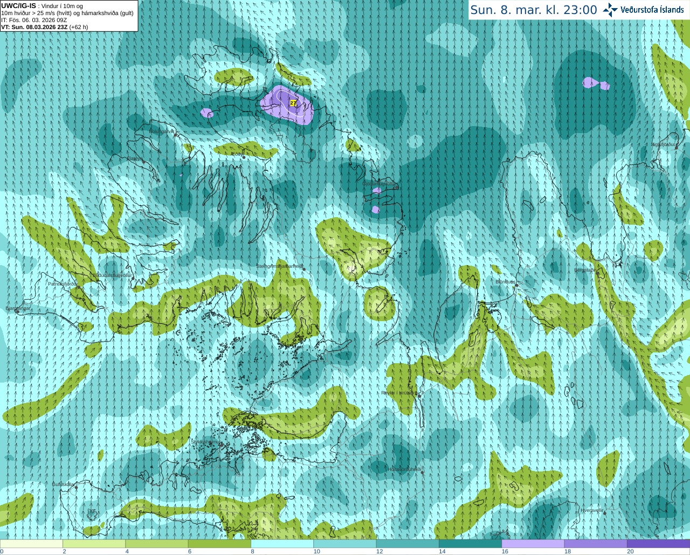690x555 pixels.
Task: Select the 12–14 legend color swatch
Action: pyautogui.click(x=408, y=544)
